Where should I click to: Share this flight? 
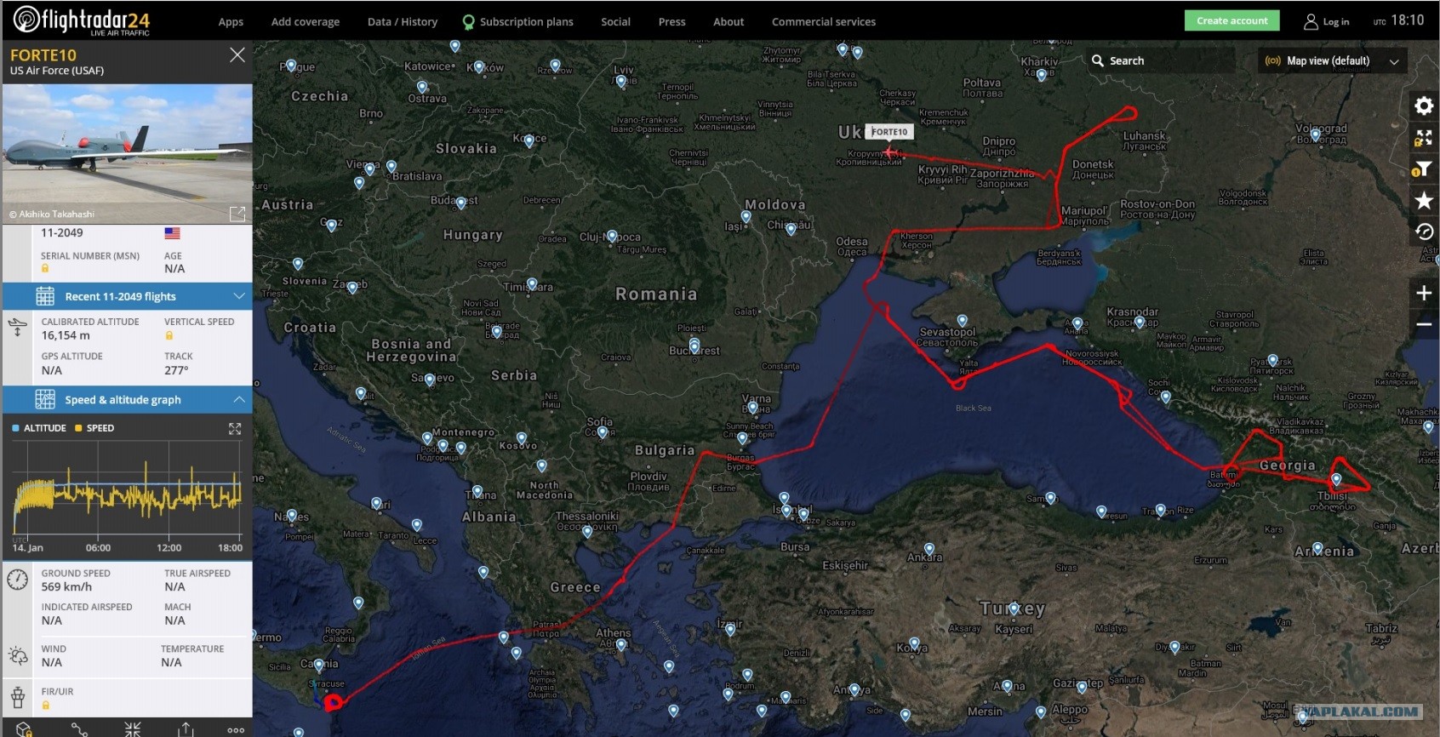point(186,729)
